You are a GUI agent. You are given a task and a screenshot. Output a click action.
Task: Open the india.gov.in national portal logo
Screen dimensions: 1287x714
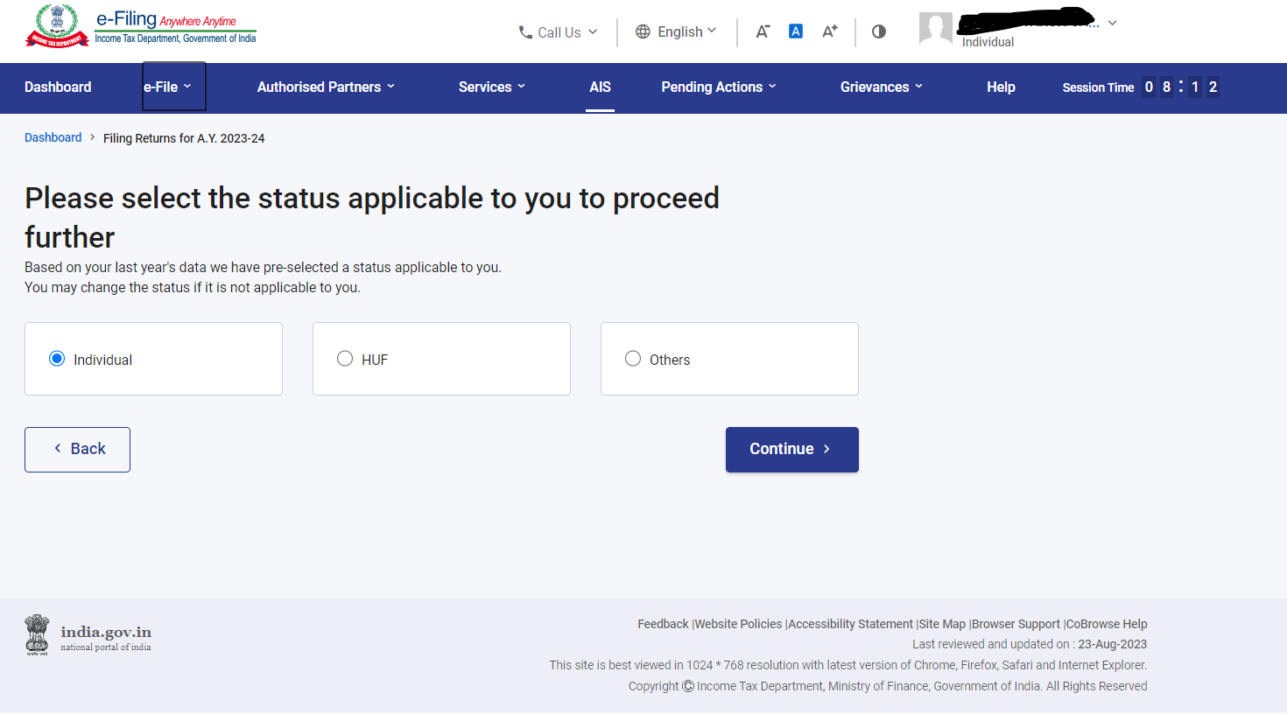tap(88, 634)
